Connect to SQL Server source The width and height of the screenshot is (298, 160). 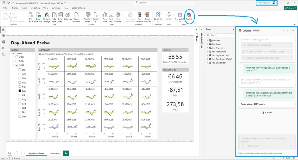(x=54, y=17)
